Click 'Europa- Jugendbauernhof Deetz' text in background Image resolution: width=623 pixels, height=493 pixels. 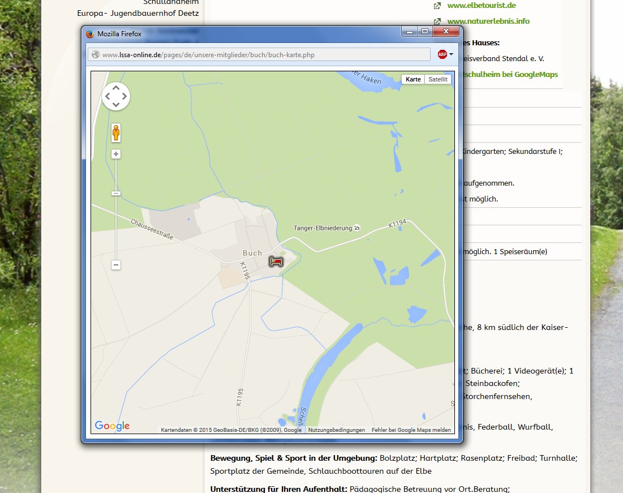click(138, 13)
